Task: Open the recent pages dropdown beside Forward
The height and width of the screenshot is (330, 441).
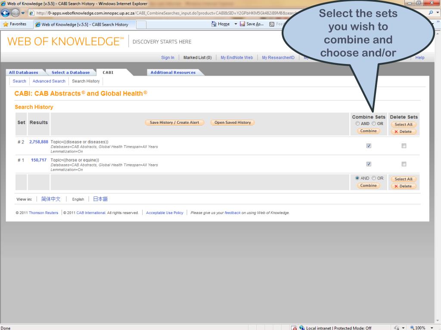Action: 23,13
